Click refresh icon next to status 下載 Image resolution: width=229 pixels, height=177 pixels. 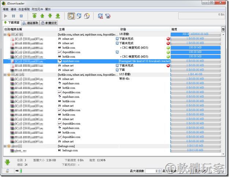tap(117, 70)
